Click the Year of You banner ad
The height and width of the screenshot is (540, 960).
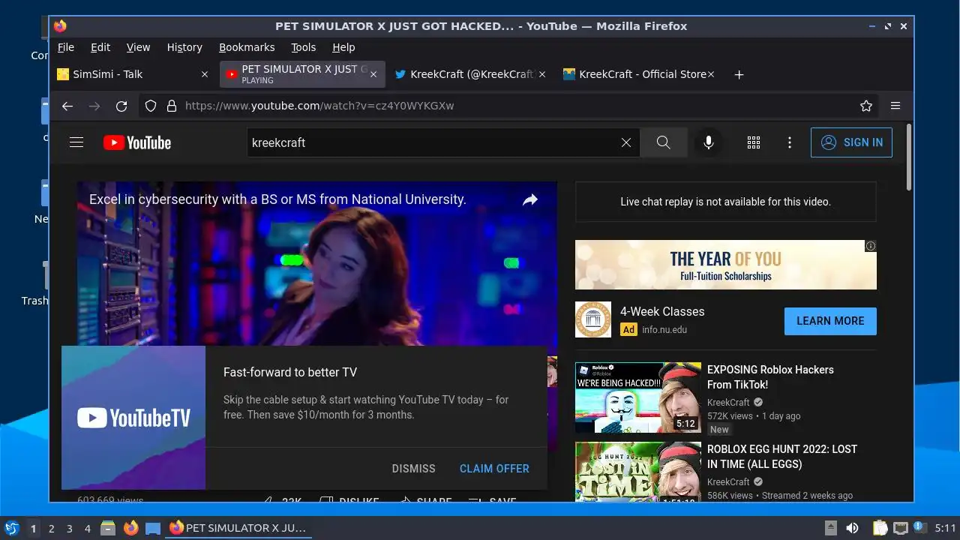[725, 265]
